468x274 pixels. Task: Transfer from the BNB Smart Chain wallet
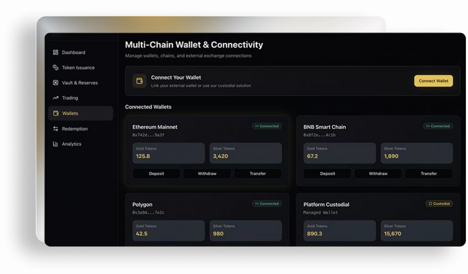coord(428,174)
